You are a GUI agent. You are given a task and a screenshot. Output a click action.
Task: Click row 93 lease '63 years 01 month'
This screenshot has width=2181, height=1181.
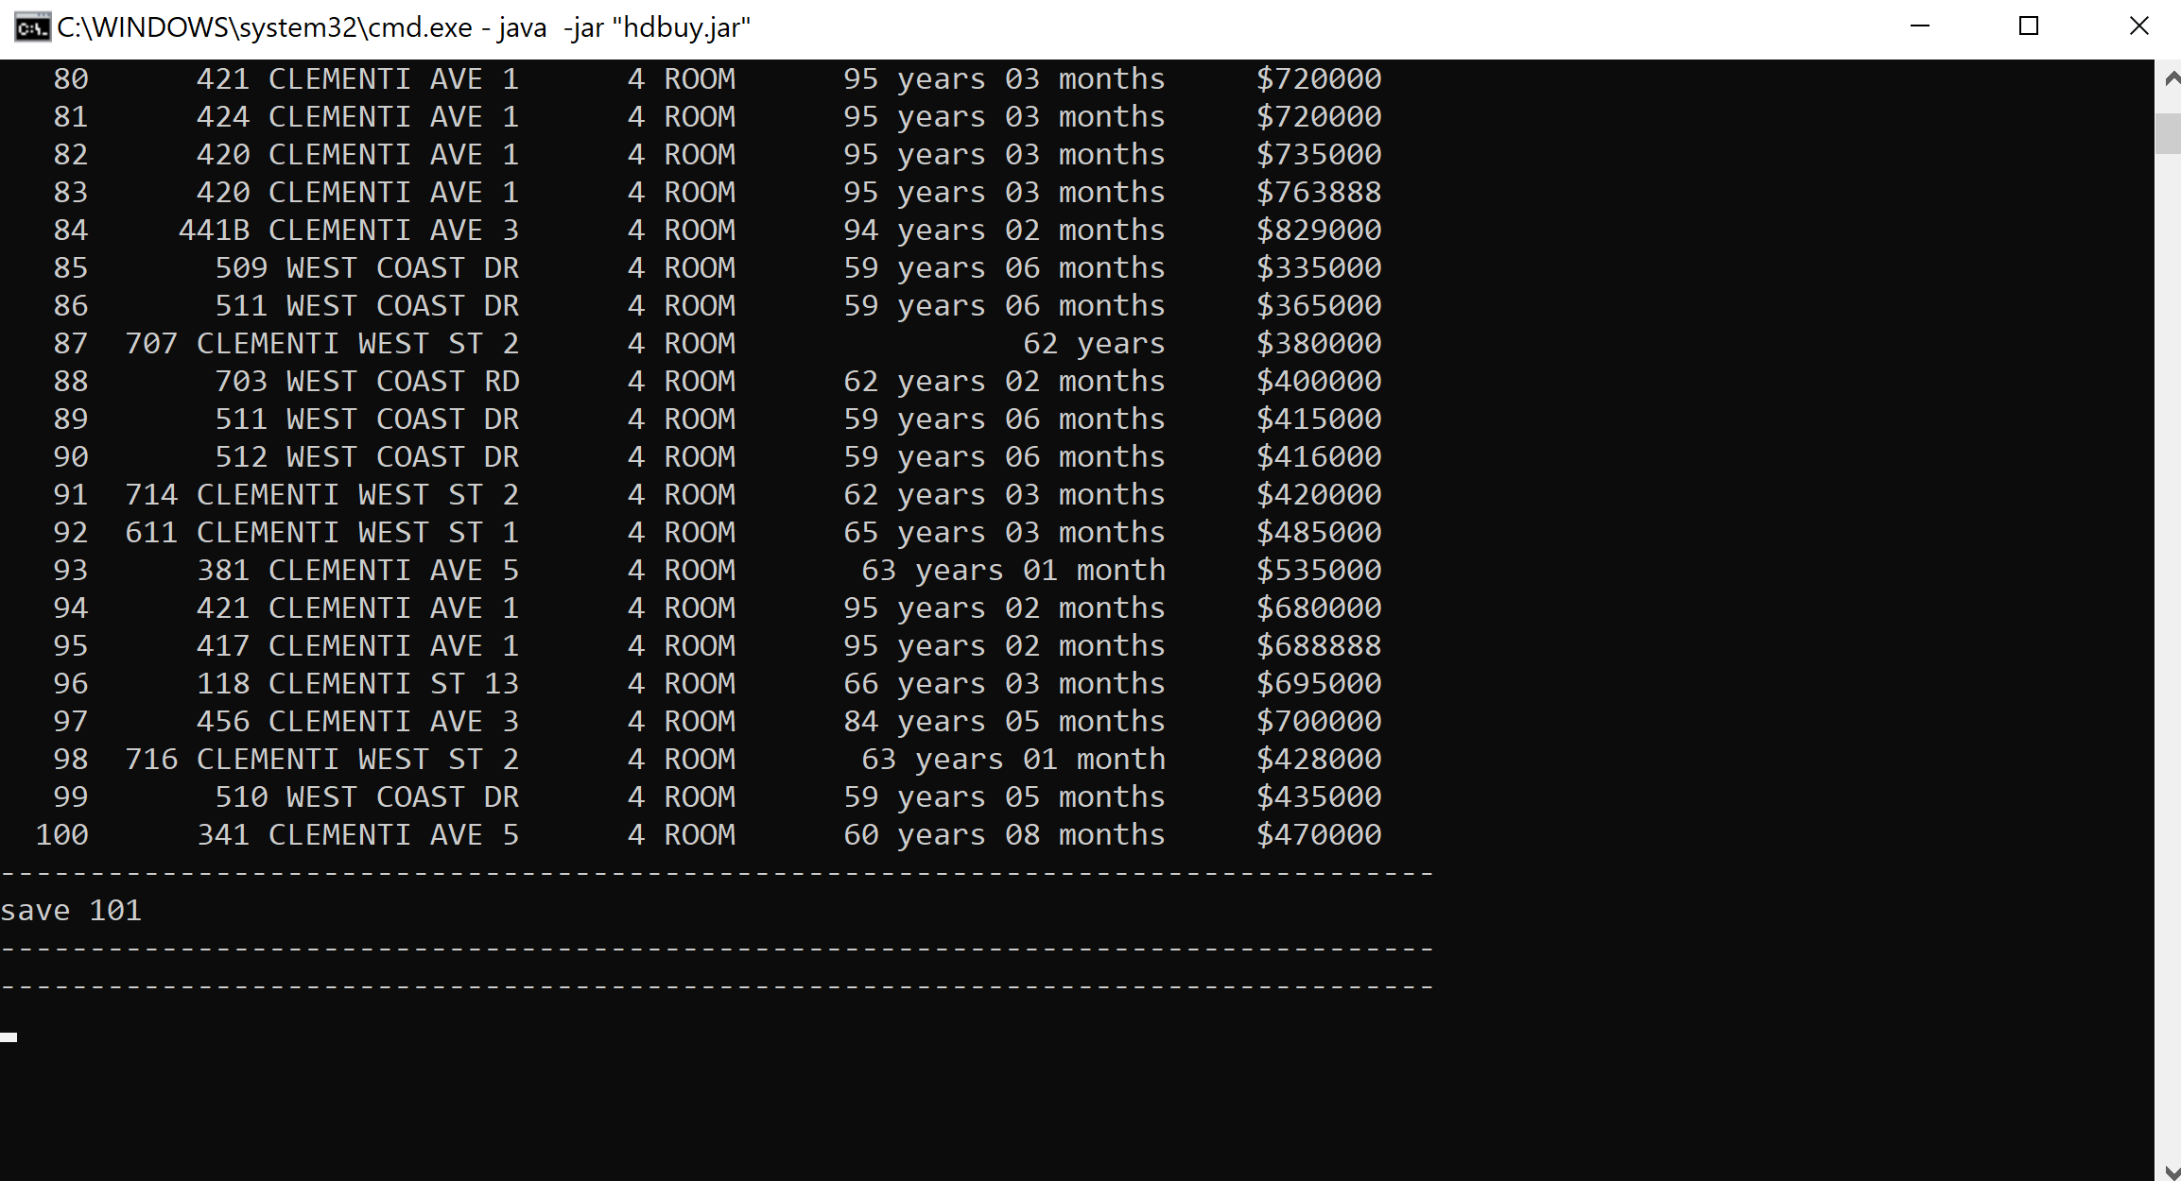click(1013, 570)
